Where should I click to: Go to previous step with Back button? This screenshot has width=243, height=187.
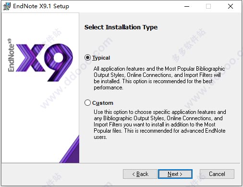(140, 174)
